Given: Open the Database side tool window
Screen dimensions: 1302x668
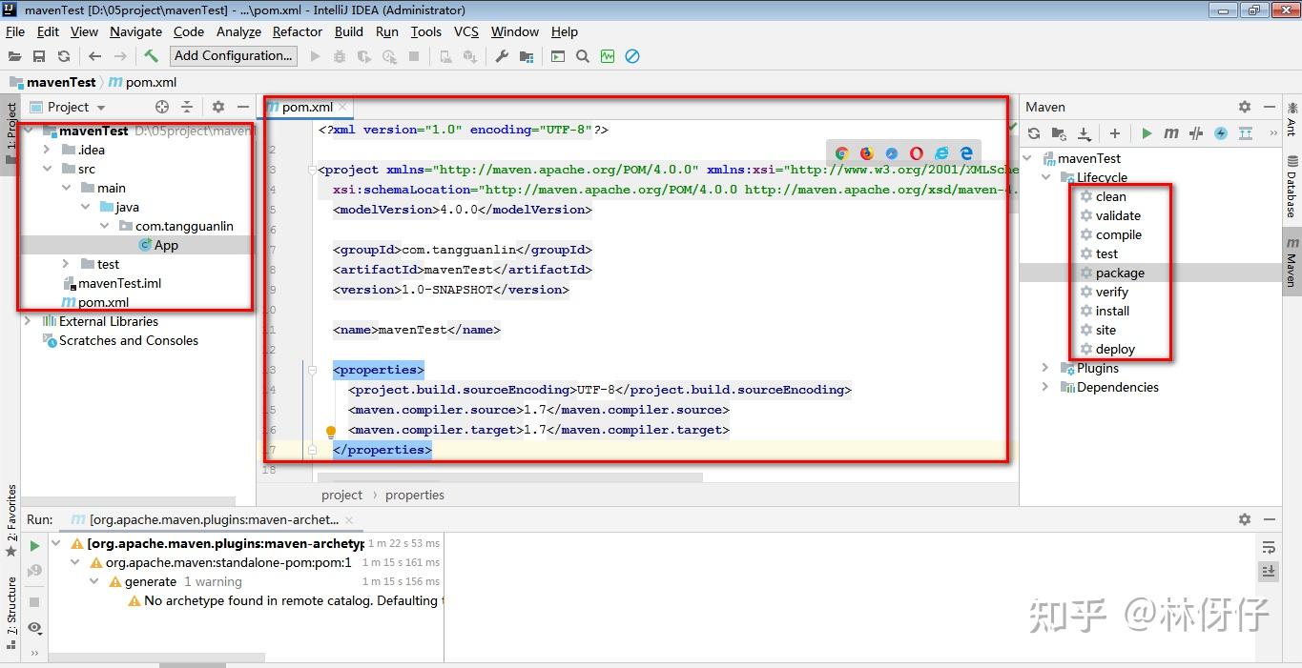Looking at the screenshot, I should (1292, 186).
